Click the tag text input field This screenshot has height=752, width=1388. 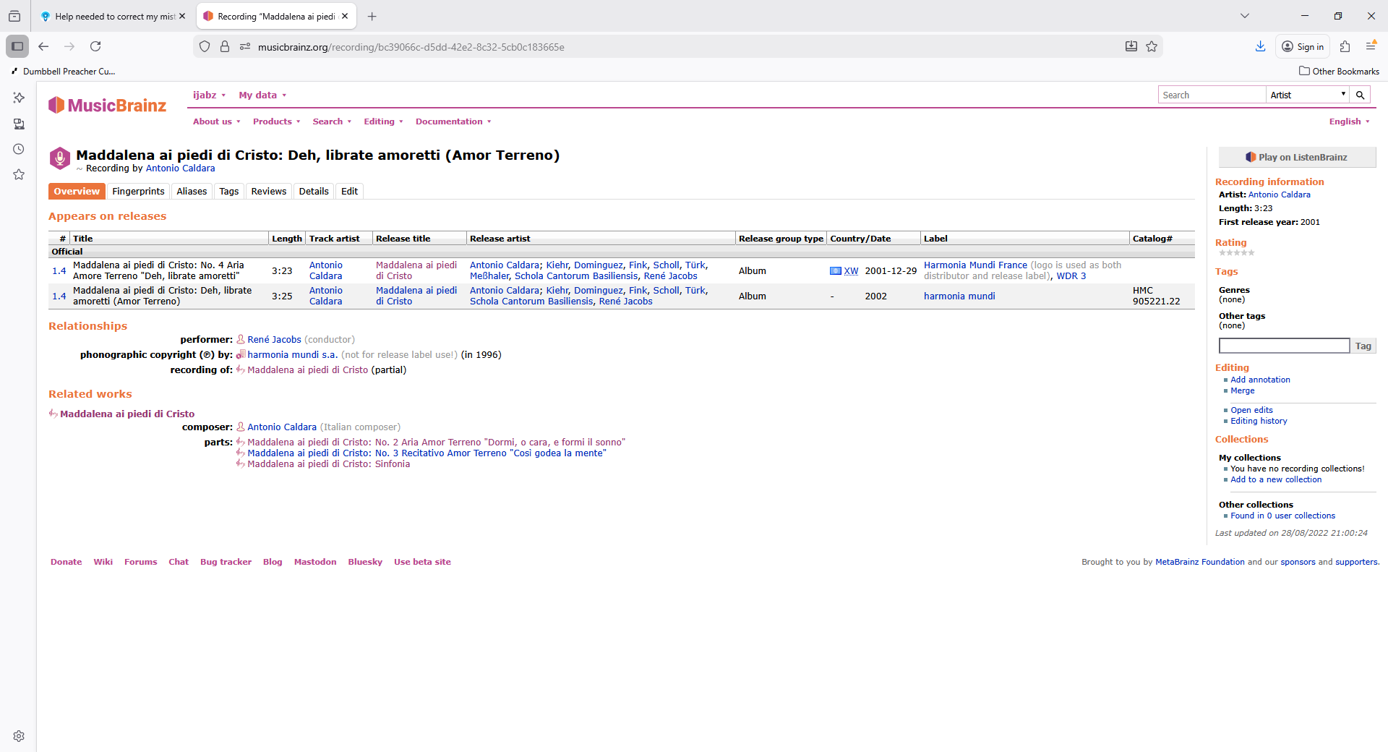pyautogui.click(x=1284, y=346)
